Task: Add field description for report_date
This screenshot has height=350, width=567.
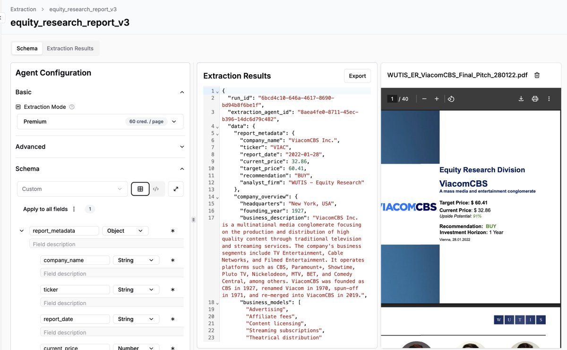Action: pyautogui.click(x=112, y=332)
